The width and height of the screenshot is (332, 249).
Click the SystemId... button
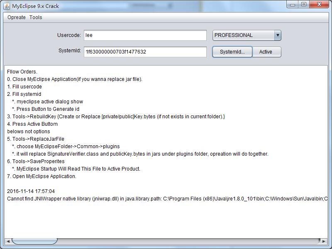232,52
